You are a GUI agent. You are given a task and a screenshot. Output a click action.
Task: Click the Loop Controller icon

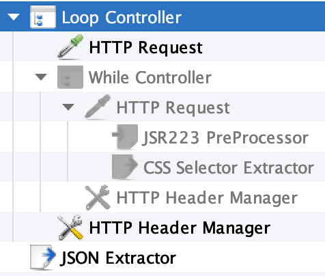click(43, 17)
